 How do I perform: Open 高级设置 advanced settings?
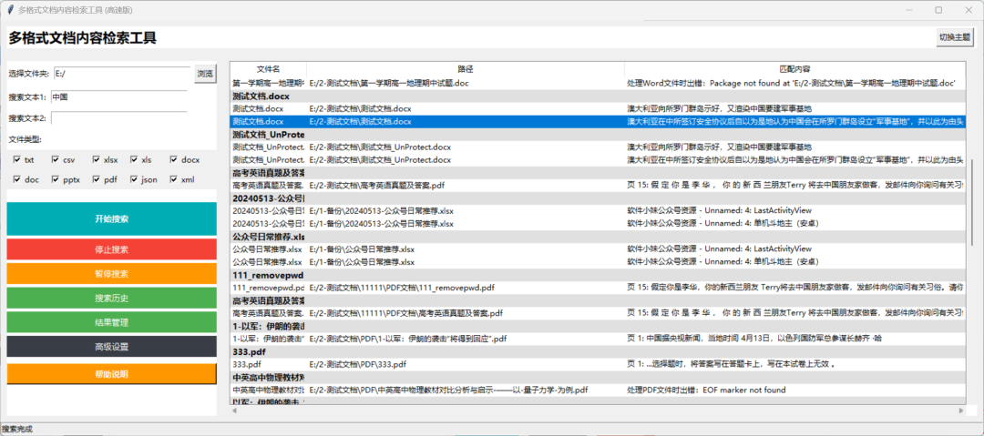click(x=111, y=347)
